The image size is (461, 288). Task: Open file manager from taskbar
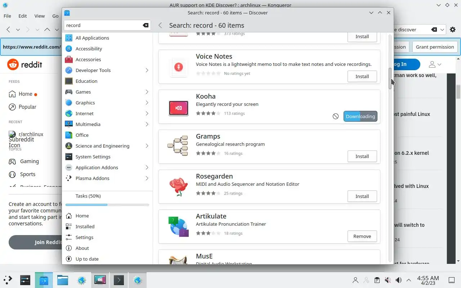pos(63,280)
